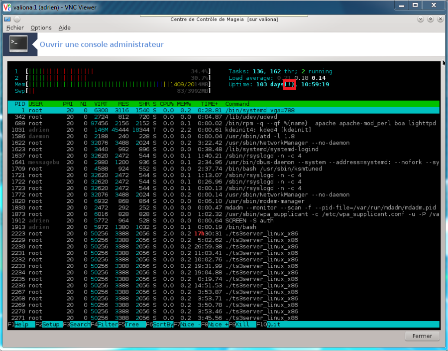
Task: Select ts3server row with PID 2223
Action: 224,234
